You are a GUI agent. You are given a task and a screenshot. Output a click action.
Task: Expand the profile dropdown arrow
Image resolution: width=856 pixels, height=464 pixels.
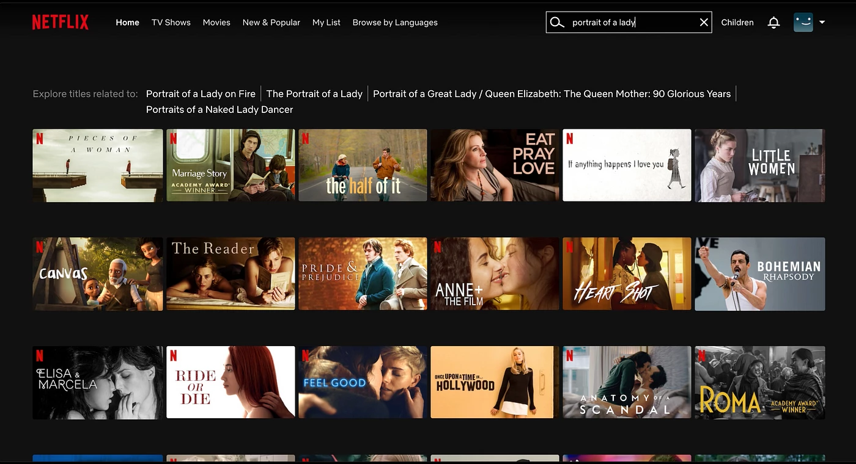(x=822, y=23)
